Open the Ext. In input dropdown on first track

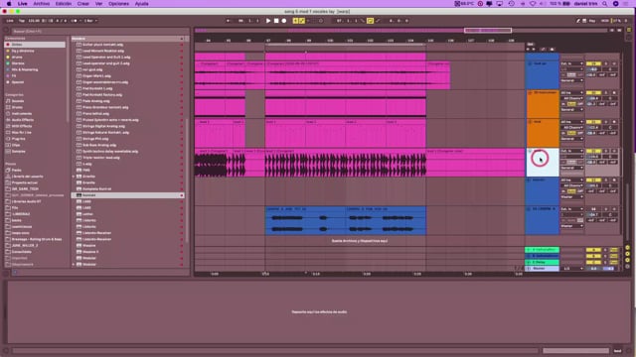pos(572,63)
